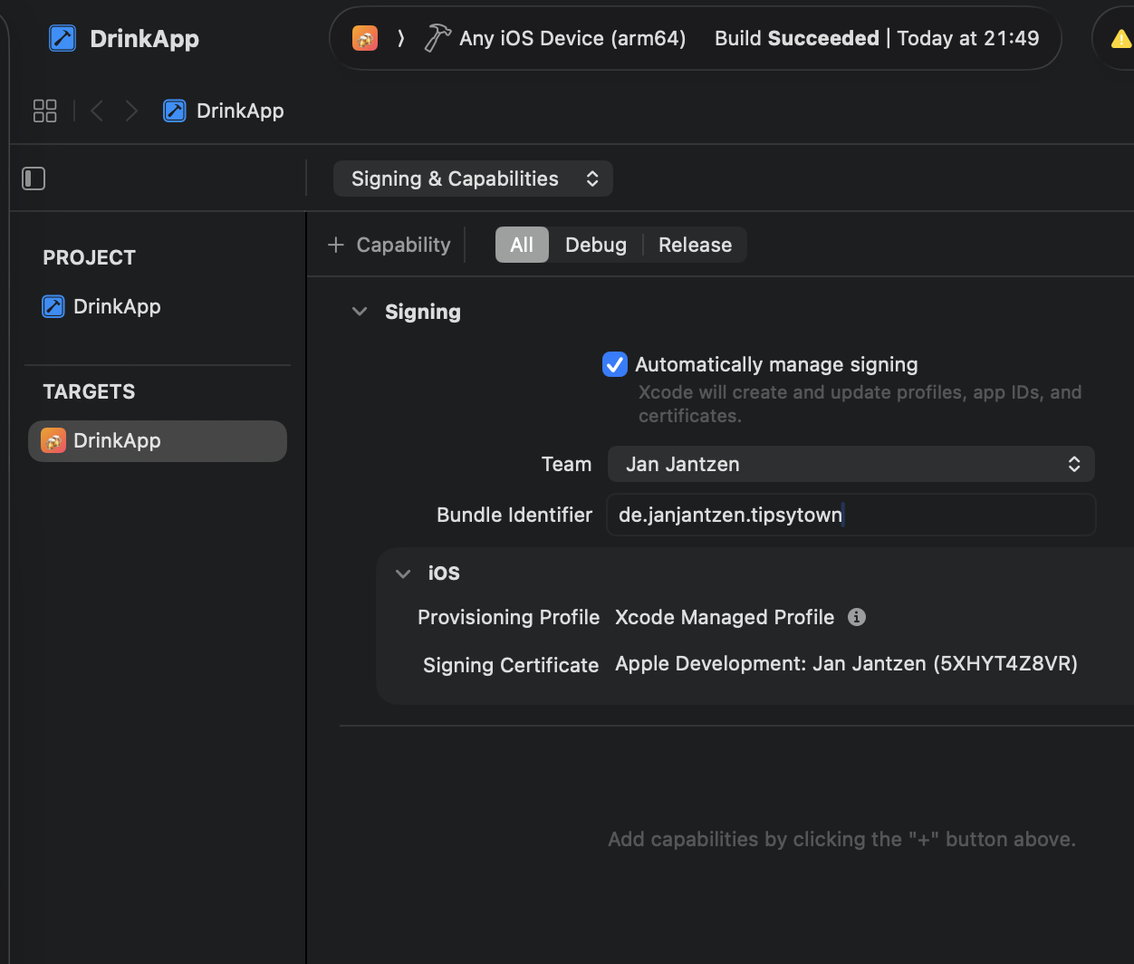This screenshot has height=964, width=1134.
Task: Click Xcode Managed Profile text
Action: tap(724, 617)
